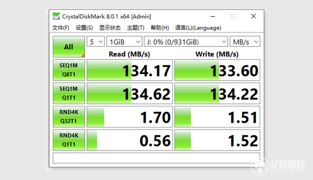The width and height of the screenshot is (313, 180).
Task: Run the SEQ1M Q1T1 test
Action: coord(69,93)
